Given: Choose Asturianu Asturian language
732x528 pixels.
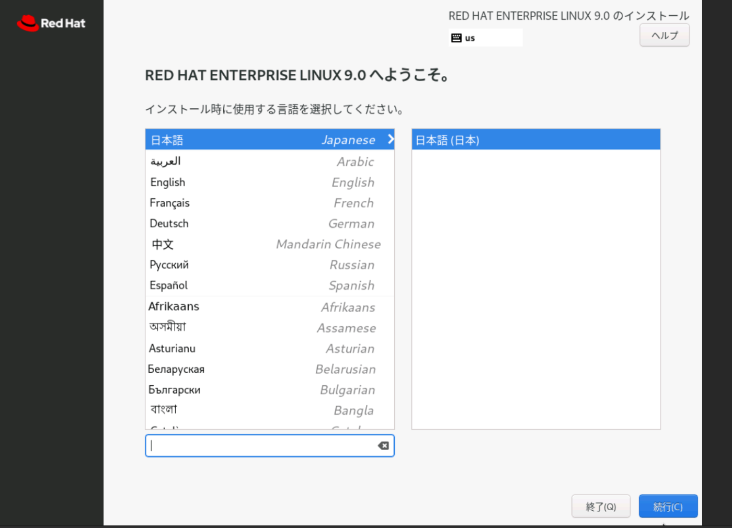Looking at the screenshot, I should coord(270,348).
